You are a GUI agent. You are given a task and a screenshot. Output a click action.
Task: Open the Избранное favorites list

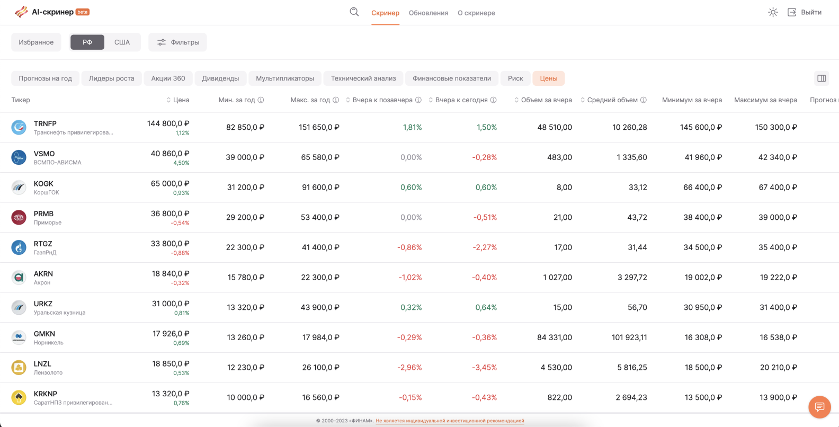[36, 42]
